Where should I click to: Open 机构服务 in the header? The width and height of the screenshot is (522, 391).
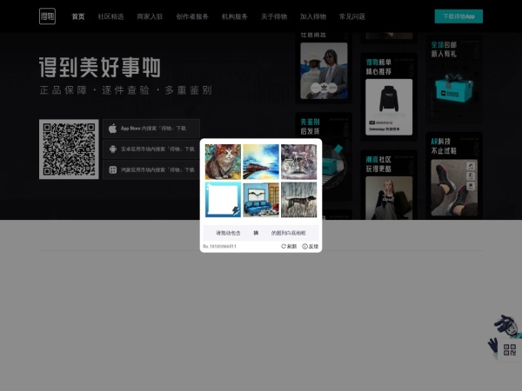point(235,17)
